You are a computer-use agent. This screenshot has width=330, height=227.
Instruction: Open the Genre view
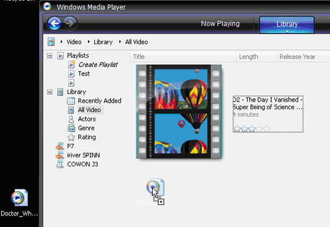pyautogui.click(x=86, y=128)
